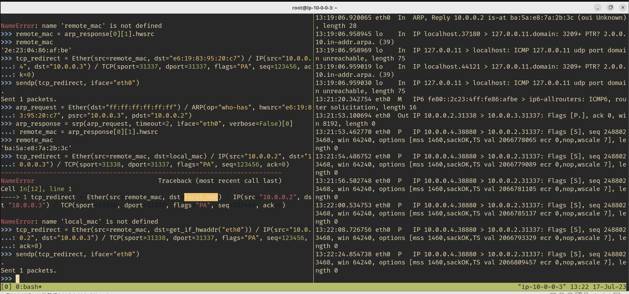Click the 13:19:06.958969 ICMP 127.0.0.11 line
This screenshot has width=629, height=294.
(x=470, y=54)
